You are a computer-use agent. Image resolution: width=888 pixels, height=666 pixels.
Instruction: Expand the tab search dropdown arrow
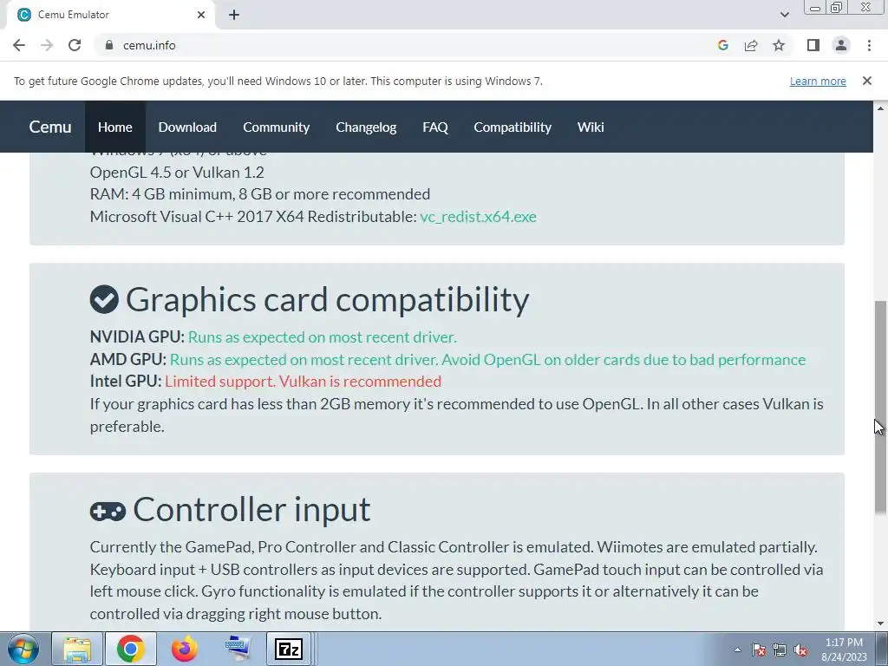click(784, 15)
